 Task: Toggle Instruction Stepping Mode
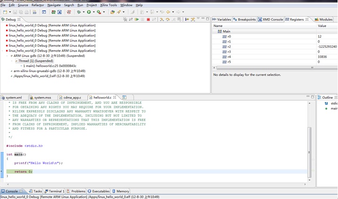[x=187, y=19]
